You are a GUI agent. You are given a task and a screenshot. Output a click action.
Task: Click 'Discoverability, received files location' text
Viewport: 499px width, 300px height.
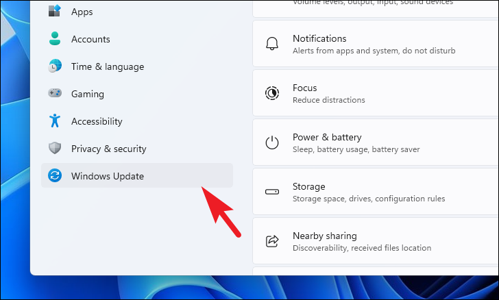[362, 248]
